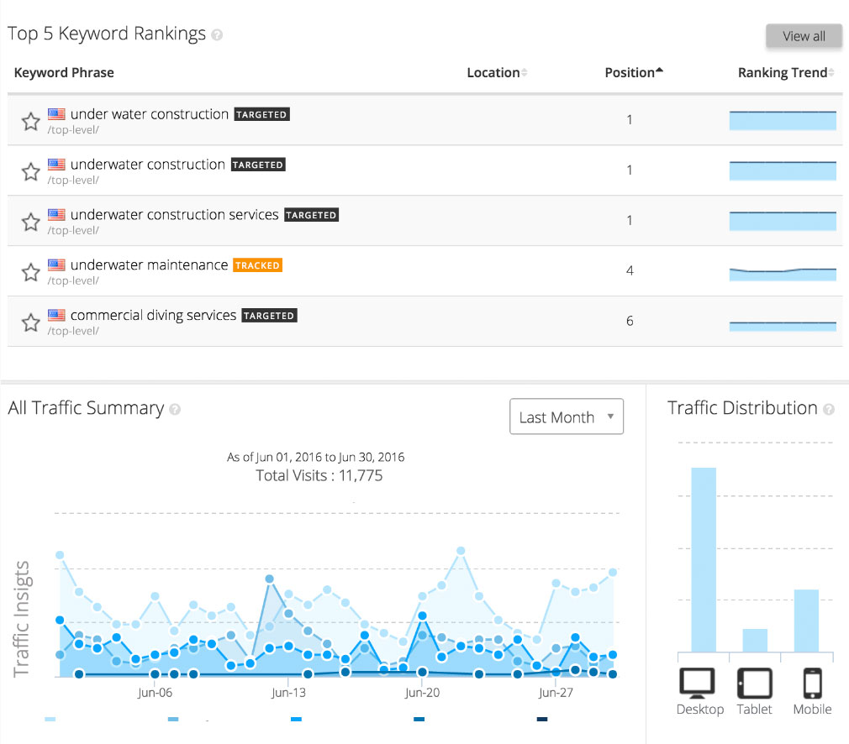The height and width of the screenshot is (744, 849).
Task: Click the Desktop monitor icon
Action: coord(697,684)
